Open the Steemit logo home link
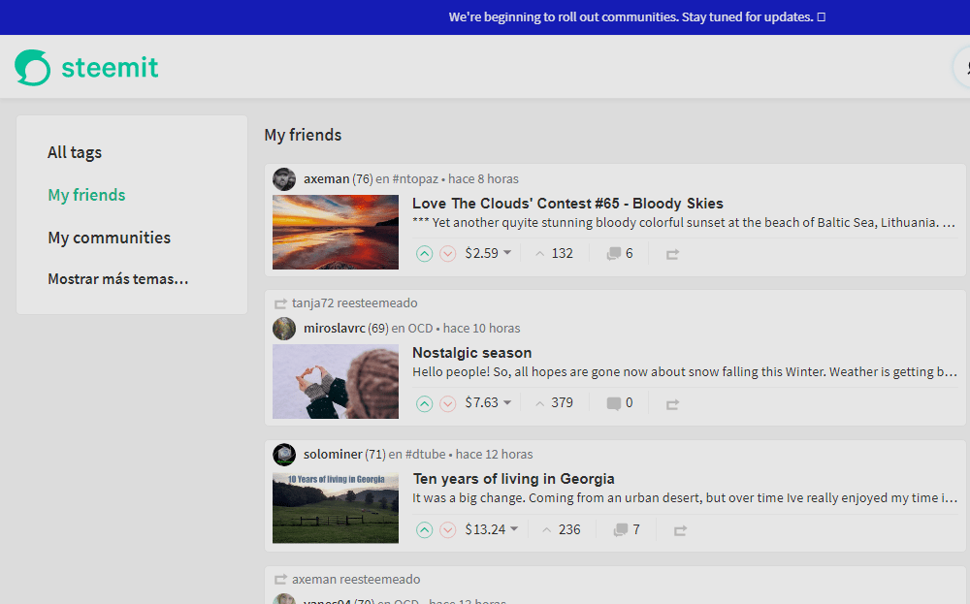 tap(86, 68)
